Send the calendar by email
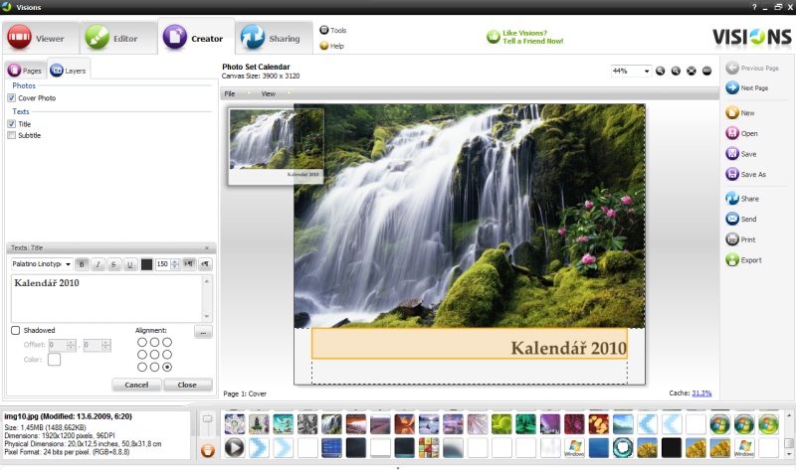Screen dimensions: 796x470 [741, 219]
